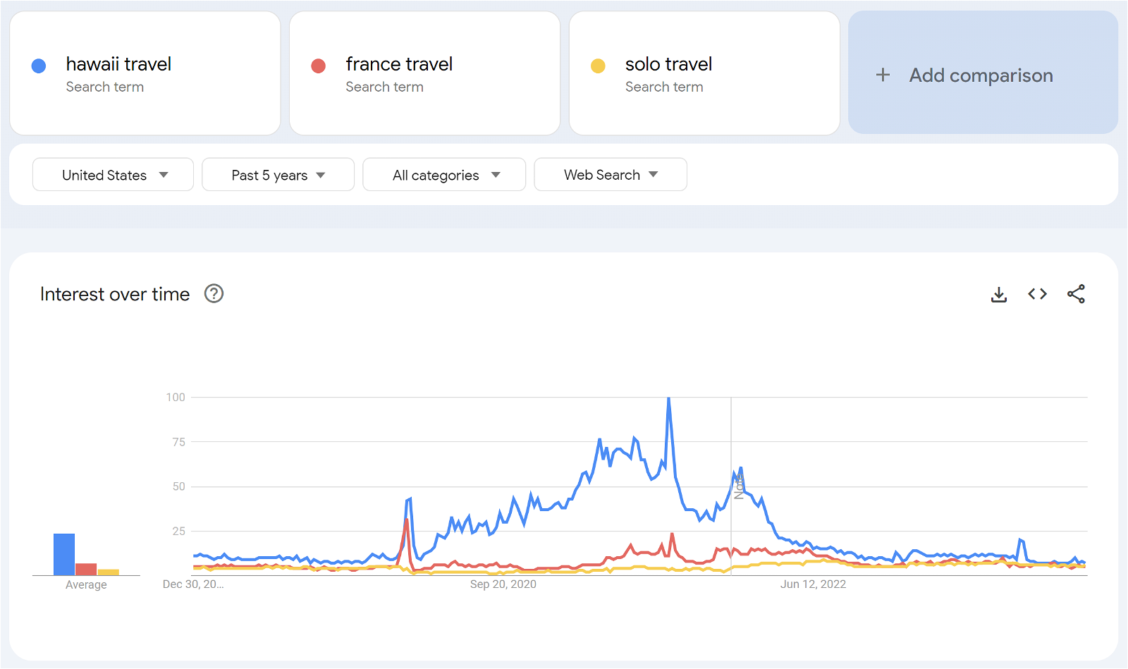Edit the france travel search term

[399, 65]
